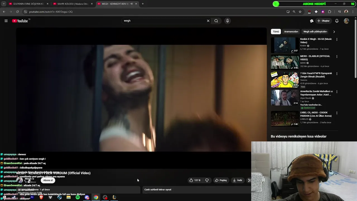Start voice search with the microphone icon
Image resolution: width=357 pixels, height=201 pixels.
[x=228, y=21]
